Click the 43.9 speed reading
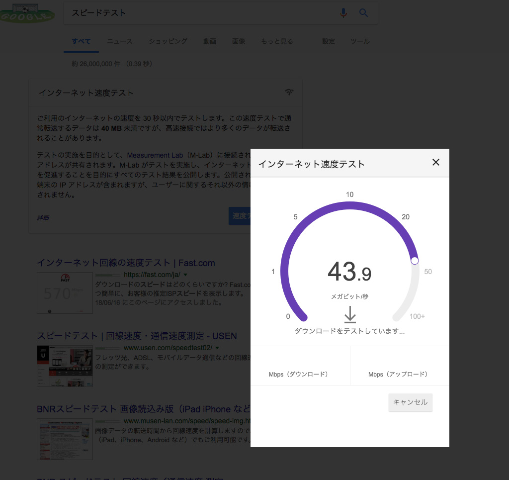509x480 pixels. [x=349, y=272]
